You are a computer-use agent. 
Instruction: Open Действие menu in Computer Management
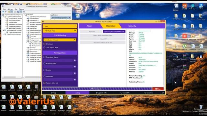(10, 9)
